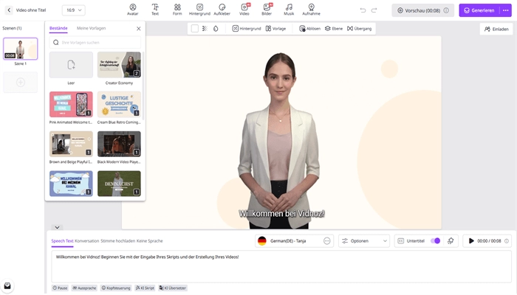Expand the Optionen dropdown
The height and width of the screenshot is (295, 517).
pos(364,241)
